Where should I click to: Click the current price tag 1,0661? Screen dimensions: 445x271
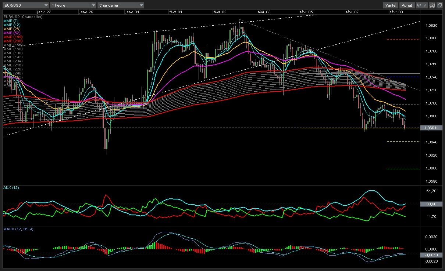coord(431,128)
